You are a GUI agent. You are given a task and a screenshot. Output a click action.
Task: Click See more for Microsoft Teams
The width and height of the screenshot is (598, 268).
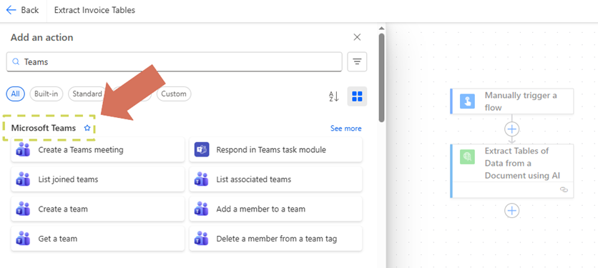tap(346, 129)
